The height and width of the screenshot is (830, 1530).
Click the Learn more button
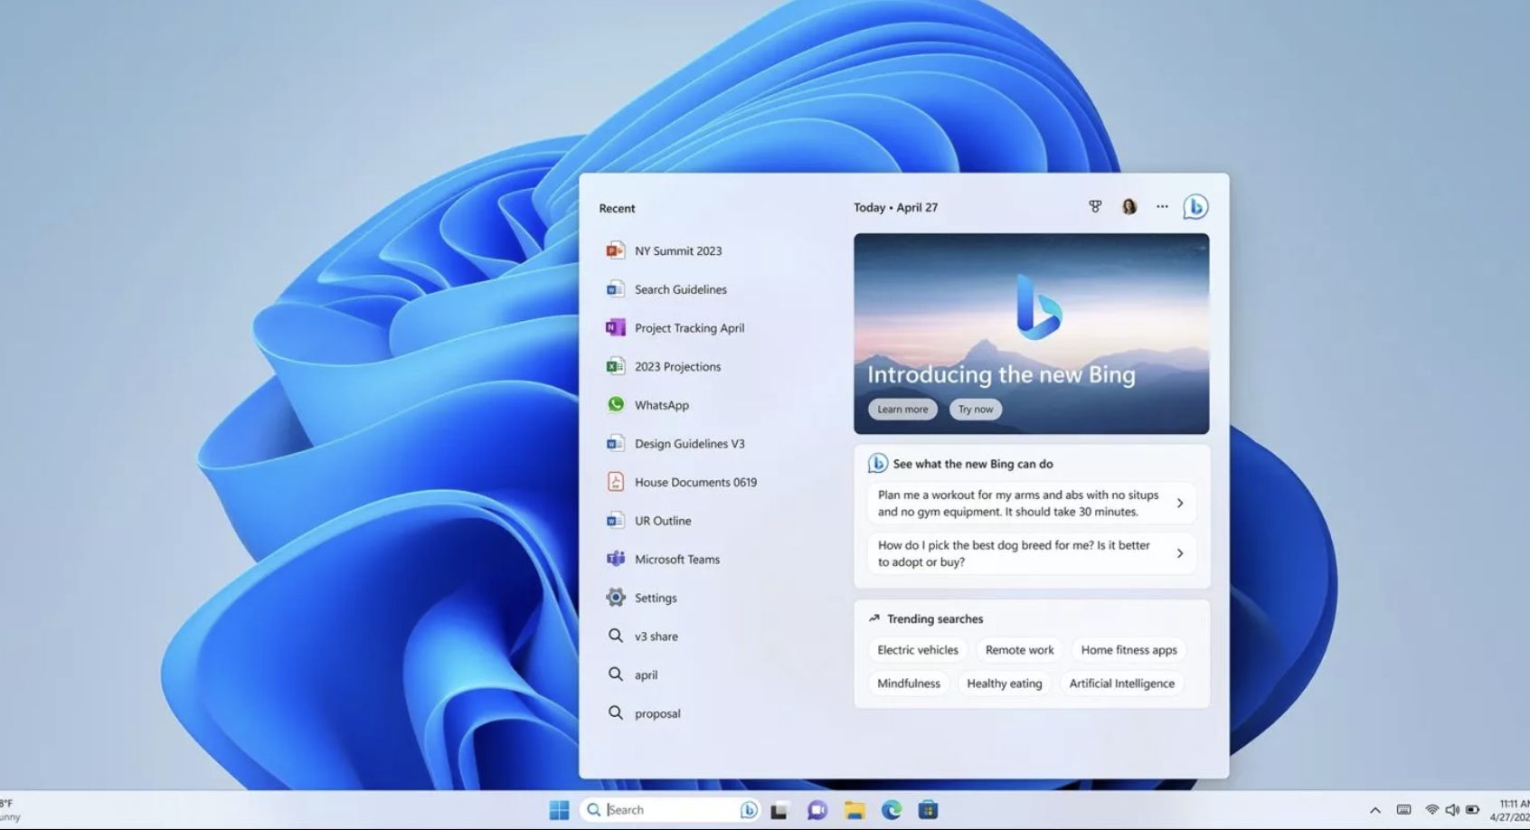pos(902,409)
